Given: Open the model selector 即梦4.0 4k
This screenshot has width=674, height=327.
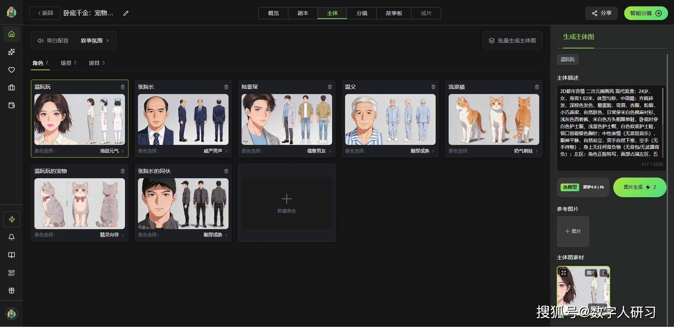Looking at the screenshot, I should (x=583, y=187).
